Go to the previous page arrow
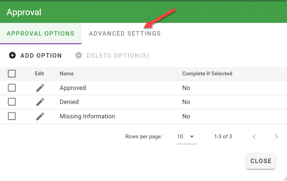This screenshot has height=181, width=287. 254,136
